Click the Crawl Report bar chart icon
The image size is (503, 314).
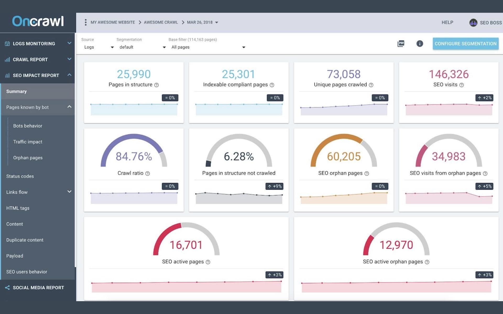click(x=7, y=59)
